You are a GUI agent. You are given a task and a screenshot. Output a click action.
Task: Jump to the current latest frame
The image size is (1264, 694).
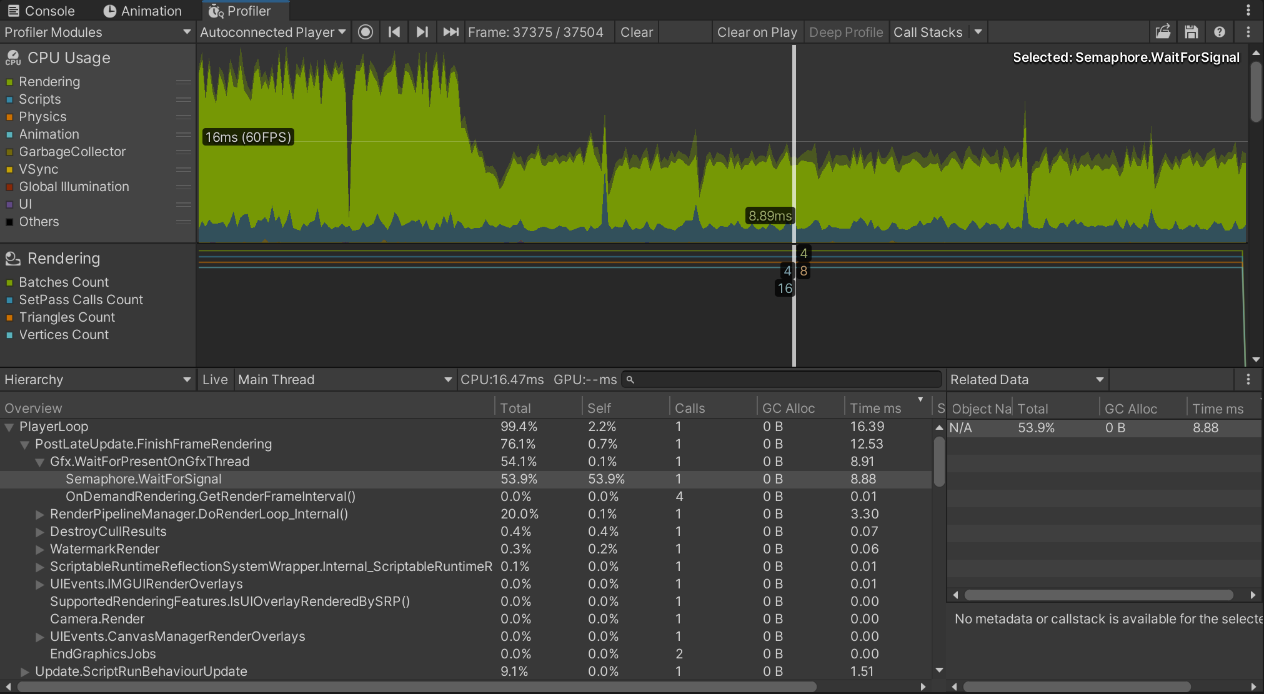click(x=450, y=32)
